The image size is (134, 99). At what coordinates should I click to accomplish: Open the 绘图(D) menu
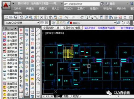(94, 9)
